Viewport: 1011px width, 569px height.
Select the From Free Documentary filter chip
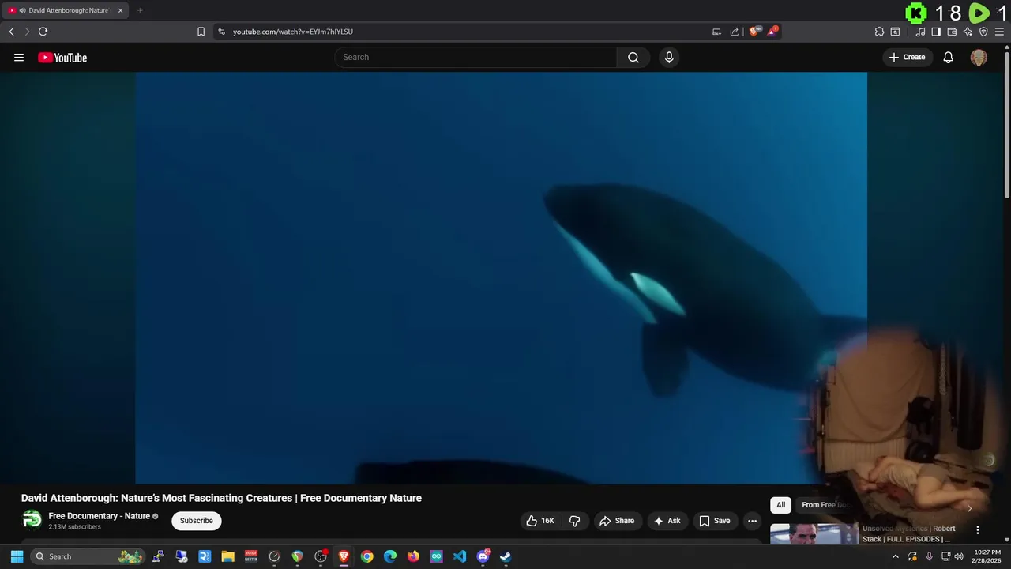tap(825, 505)
